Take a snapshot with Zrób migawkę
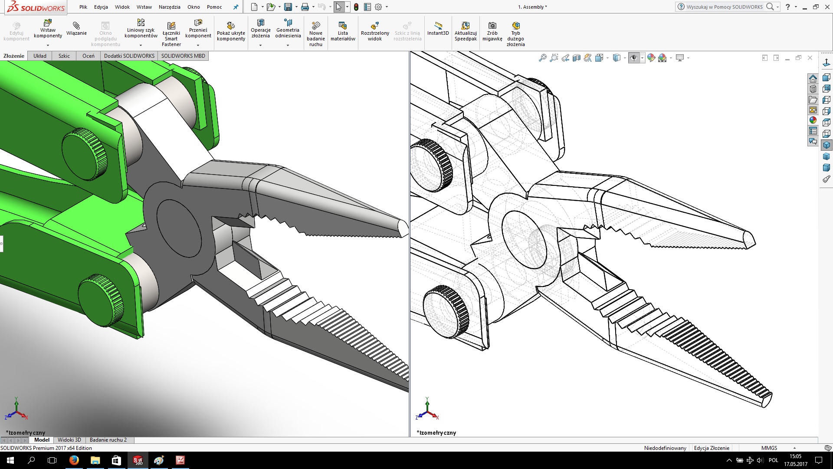Viewport: 833px width, 469px height. (492, 26)
